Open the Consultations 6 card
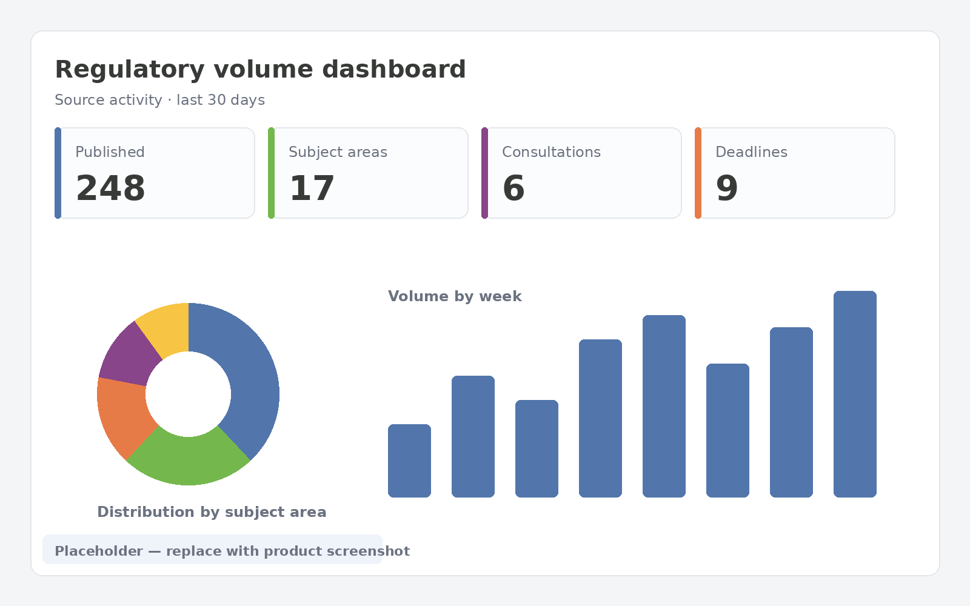This screenshot has height=606, width=970. [x=581, y=173]
